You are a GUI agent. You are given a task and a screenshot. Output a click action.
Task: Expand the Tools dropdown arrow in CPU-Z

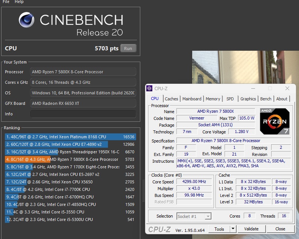click(233, 229)
